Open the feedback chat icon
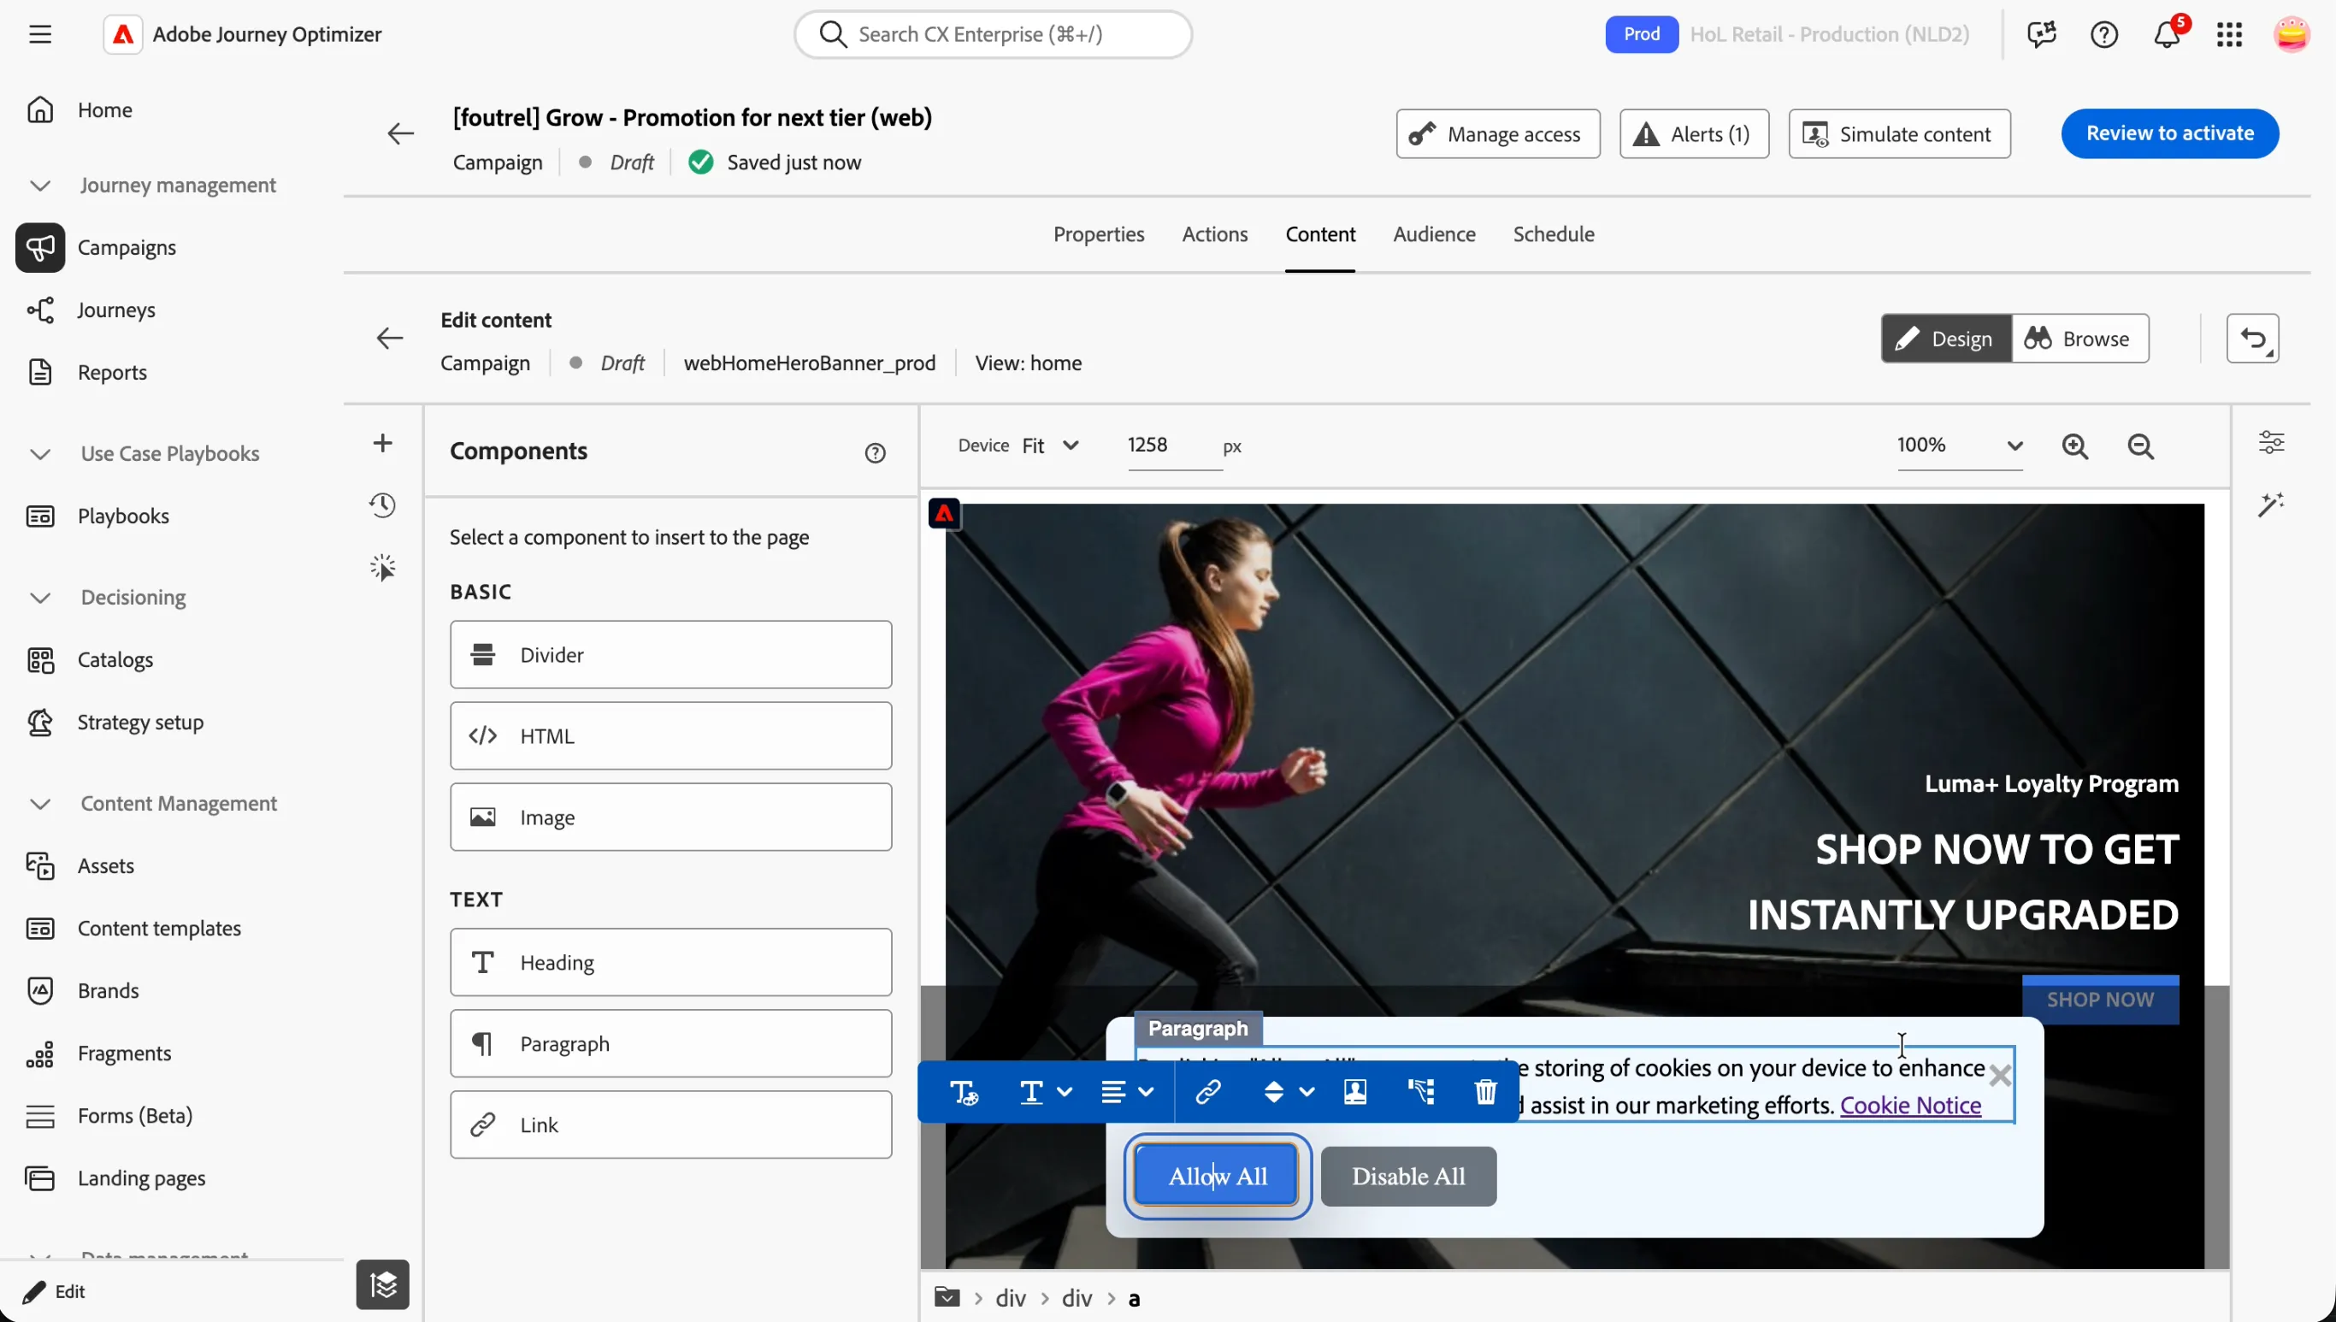 tap(2042, 34)
